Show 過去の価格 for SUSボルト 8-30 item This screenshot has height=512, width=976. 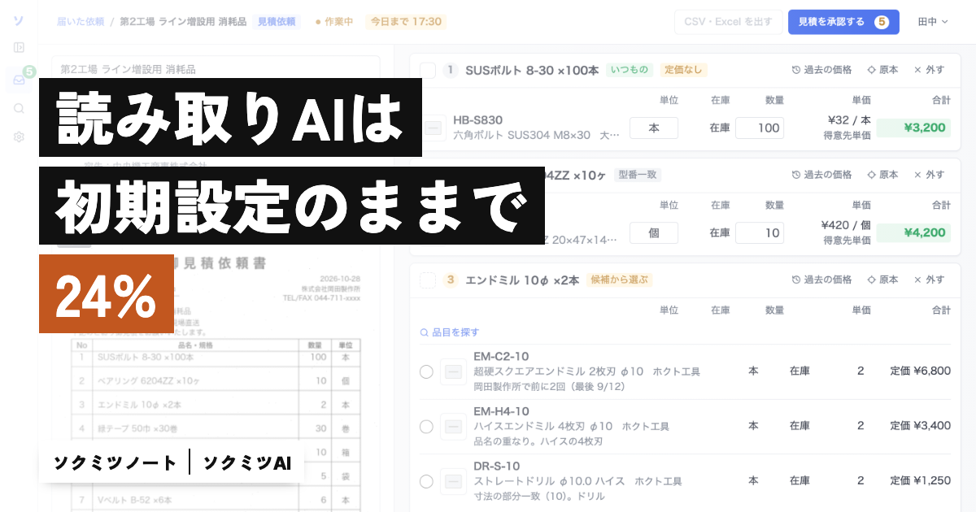point(821,70)
